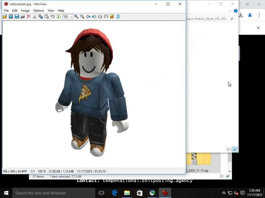Start the Slideshow filmstrip tool
Image resolution: width=265 pixels, height=198 pixels.
point(11,16)
